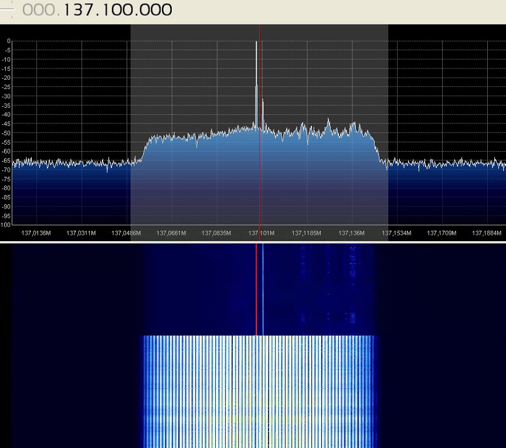The height and width of the screenshot is (448, 506).
Task: Click the 137,0661M frequency axis label
Action: pyautogui.click(x=171, y=233)
